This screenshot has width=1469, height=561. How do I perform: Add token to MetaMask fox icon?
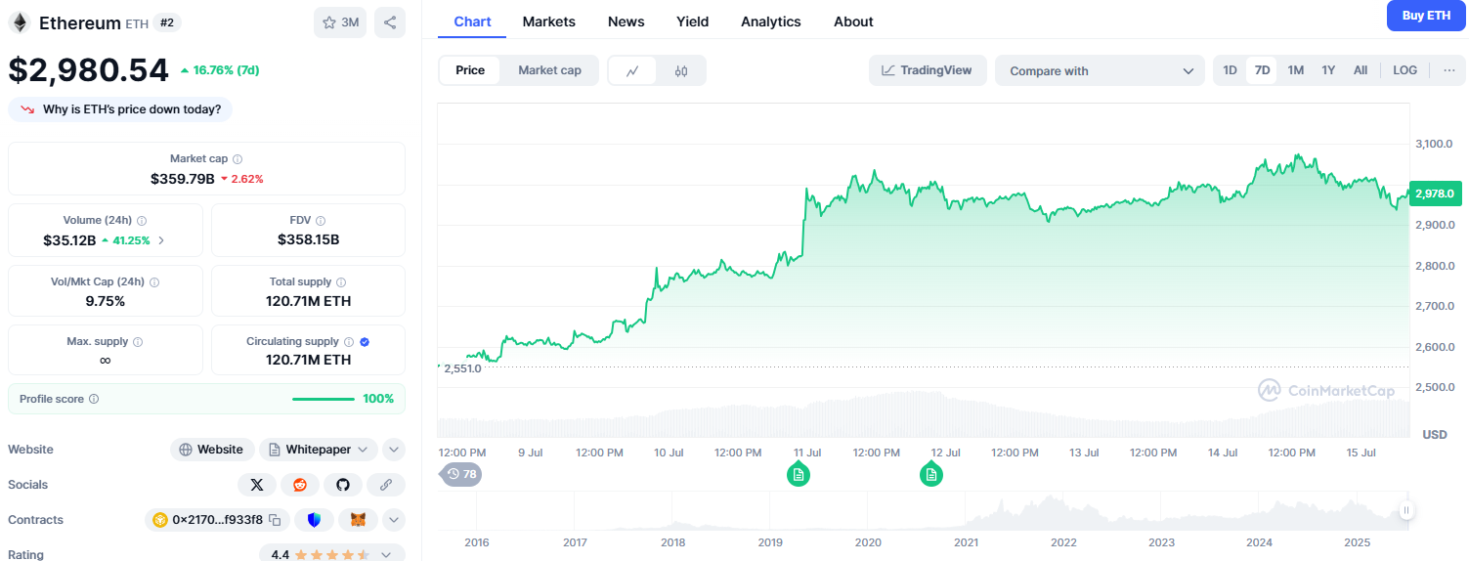(358, 520)
